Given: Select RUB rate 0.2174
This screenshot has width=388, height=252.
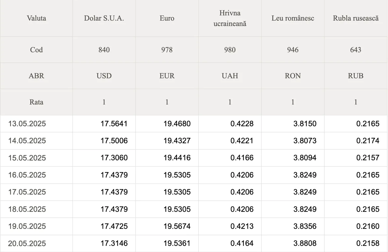Looking at the screenshot, I should pos(368,141).
